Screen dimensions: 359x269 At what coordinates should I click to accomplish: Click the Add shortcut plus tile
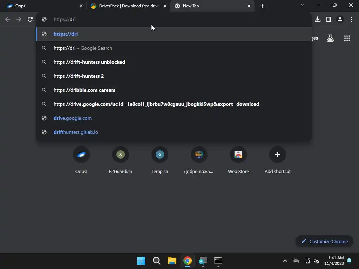click(278, 160)
